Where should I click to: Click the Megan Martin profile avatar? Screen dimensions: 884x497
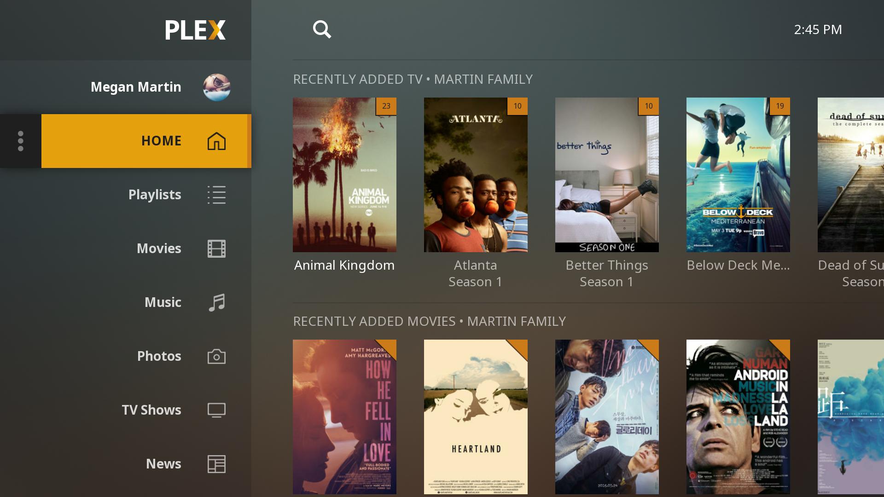coord(217,87)
